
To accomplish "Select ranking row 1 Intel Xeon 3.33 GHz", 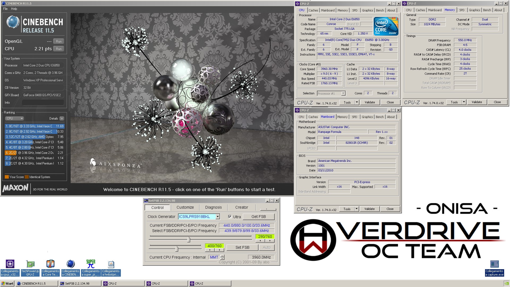I will click(35, 126).
